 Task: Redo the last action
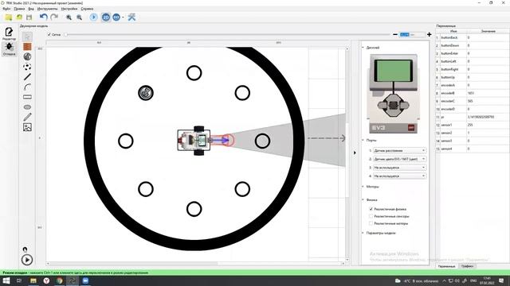54,17
